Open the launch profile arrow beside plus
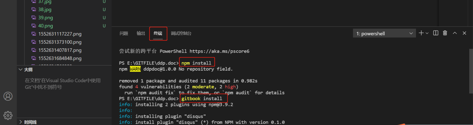The image size is (473, 125). 427,33
